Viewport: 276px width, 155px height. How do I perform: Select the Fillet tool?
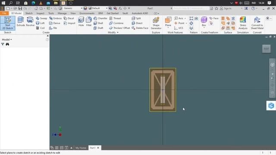coord(89,22)
